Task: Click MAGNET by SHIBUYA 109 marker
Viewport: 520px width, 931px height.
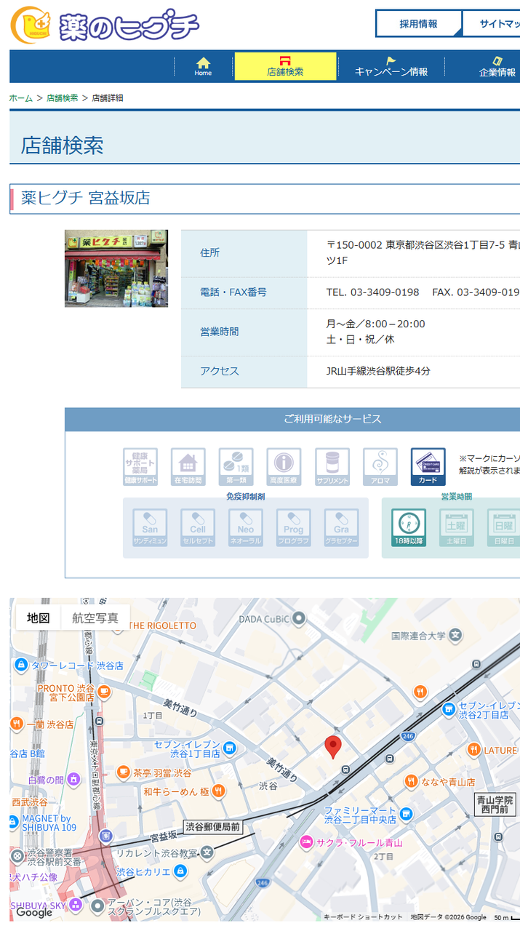Action: point(13,823)
